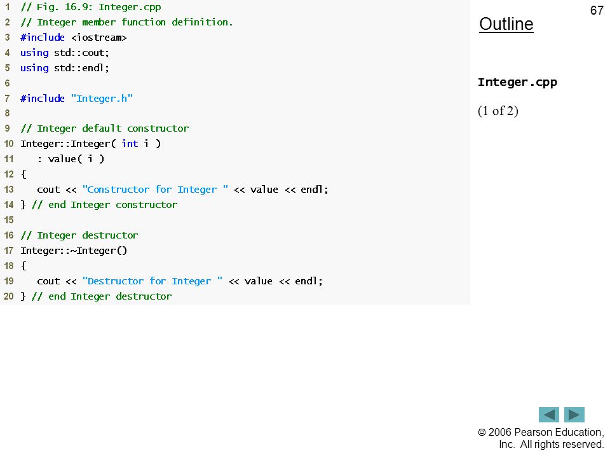Click the Pearson Education copyright notice
This screenshot has width=610, height=458.
tap(541, 438)
